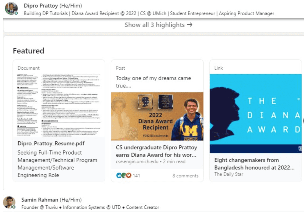Click the like reaction icon on the post
This screenshot has height=212, width=307.
[x=119, y=176]
